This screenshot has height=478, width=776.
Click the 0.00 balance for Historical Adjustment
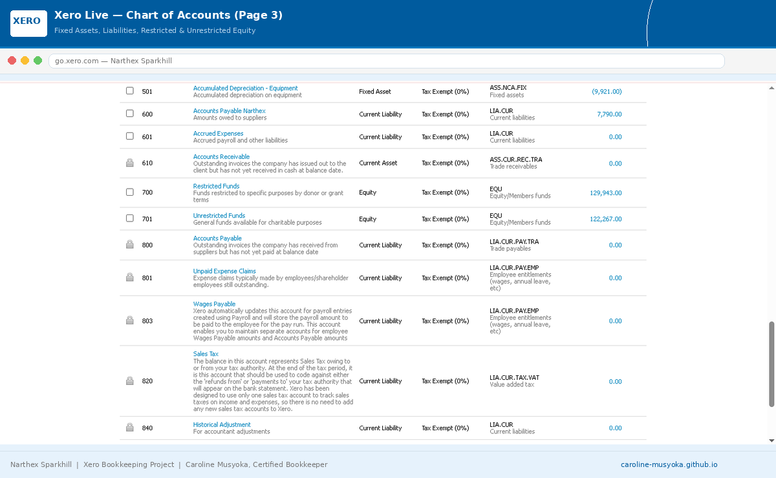point(615,428)
